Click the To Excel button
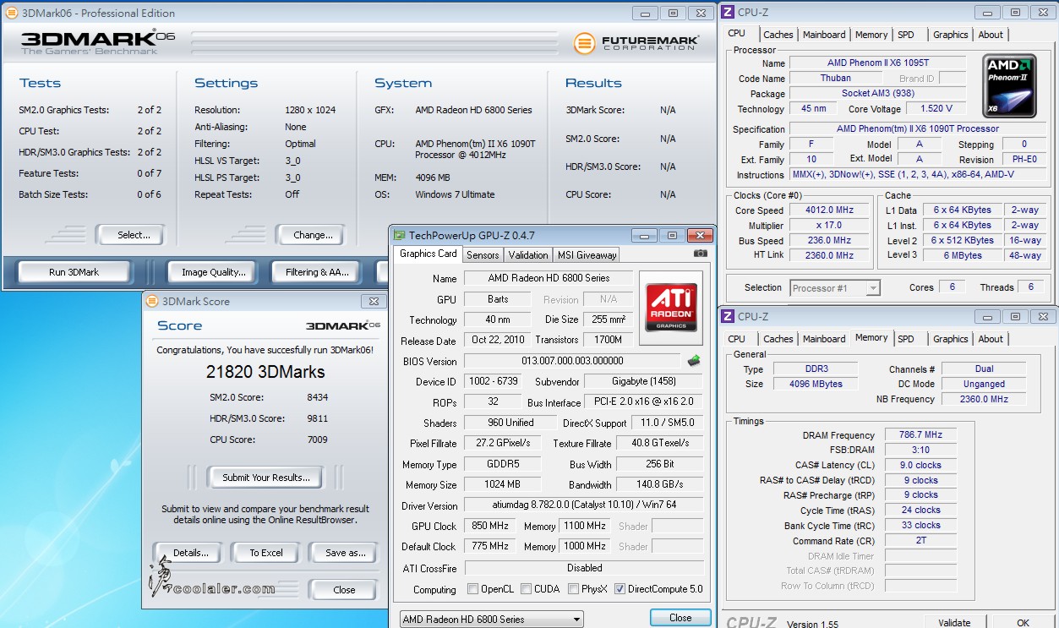The width and height of the screenshot is (1059, 628). pyautogui.click(x=265, y=553)
